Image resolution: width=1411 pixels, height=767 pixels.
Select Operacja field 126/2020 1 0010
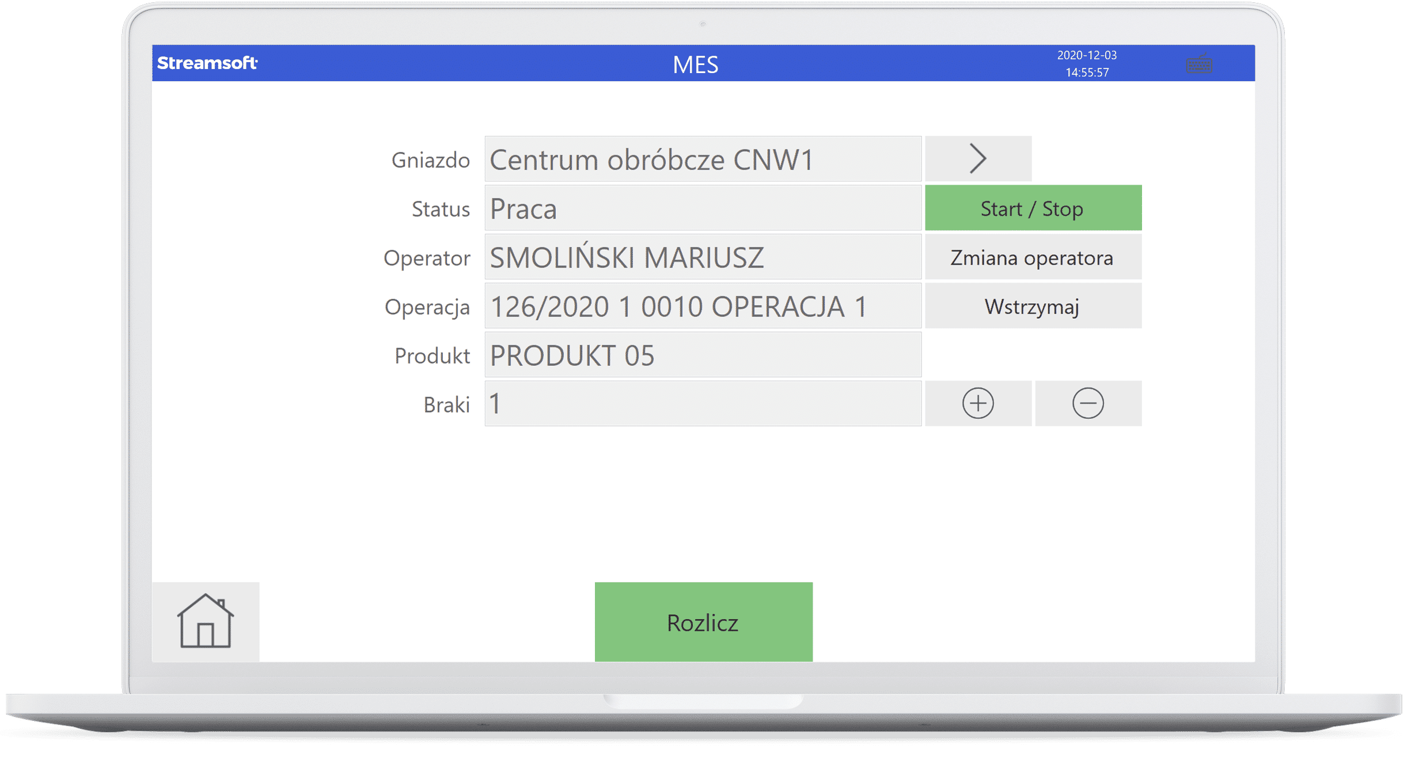click(703, 306)
